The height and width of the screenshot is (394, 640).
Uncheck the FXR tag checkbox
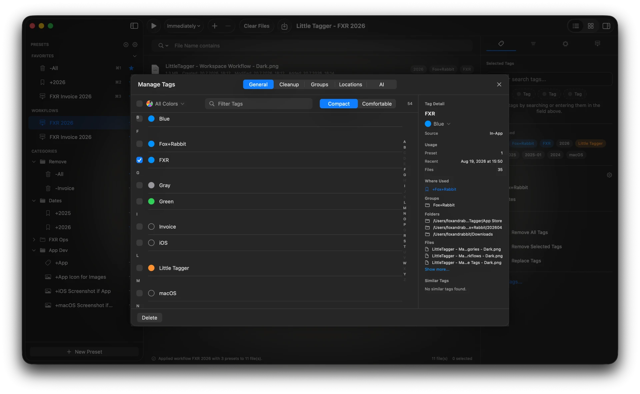(x=139, y=160)
